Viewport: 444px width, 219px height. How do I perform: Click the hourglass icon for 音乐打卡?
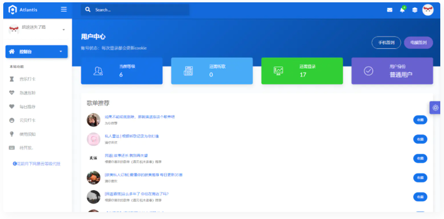coord(12,79)
